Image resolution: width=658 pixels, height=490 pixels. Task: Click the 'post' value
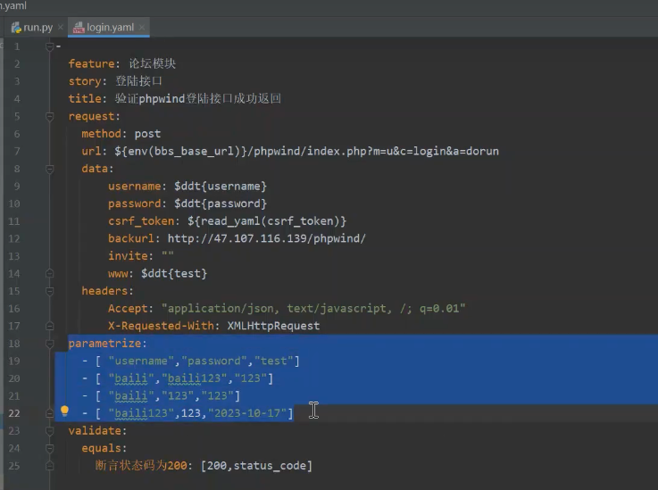point(147,134)
